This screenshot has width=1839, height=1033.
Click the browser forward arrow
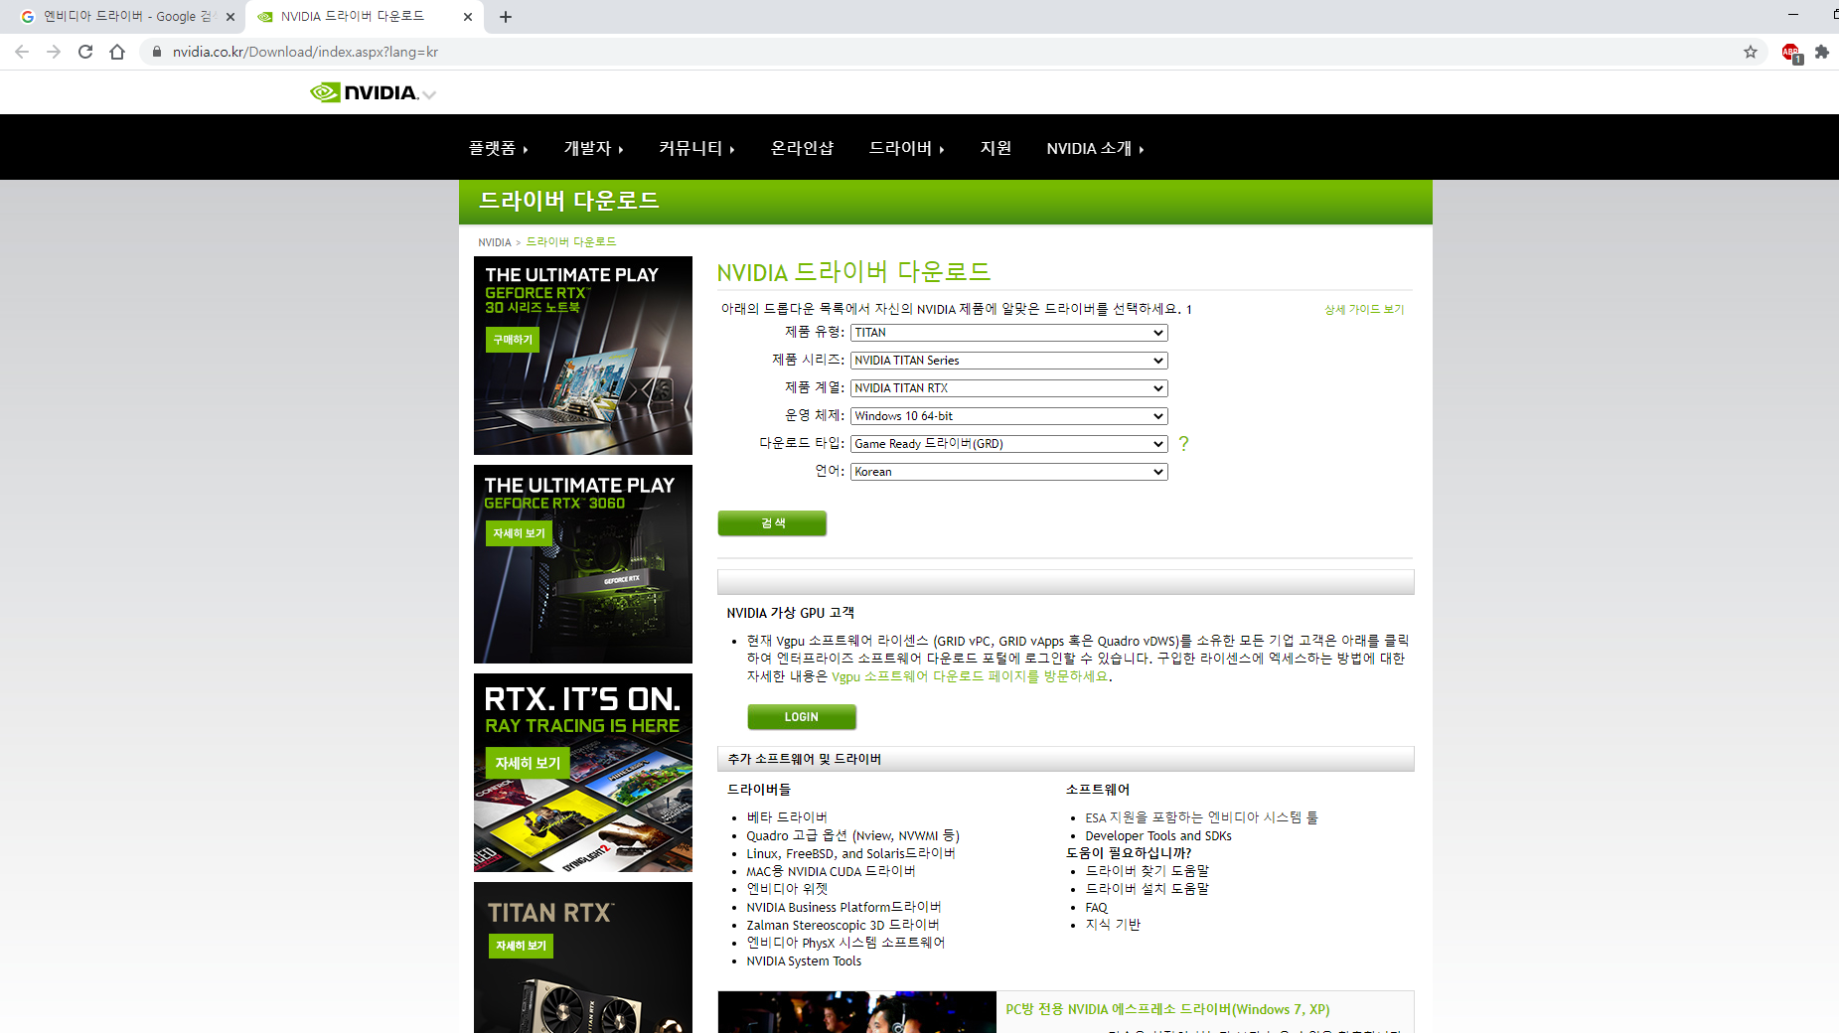pos(54,52)
